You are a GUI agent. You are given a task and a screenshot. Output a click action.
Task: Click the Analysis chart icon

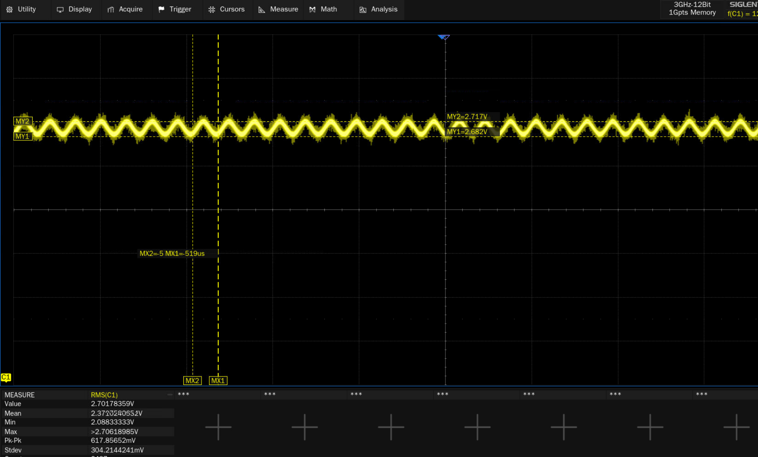(363, 10)
